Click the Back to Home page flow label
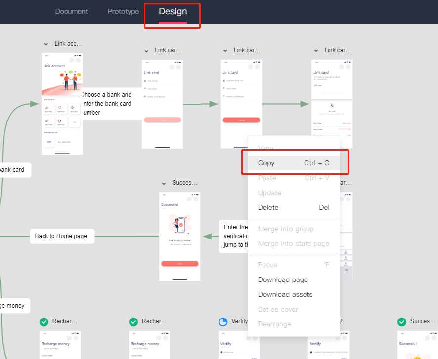This screenshot has width=438, height=359. (61, 236)
